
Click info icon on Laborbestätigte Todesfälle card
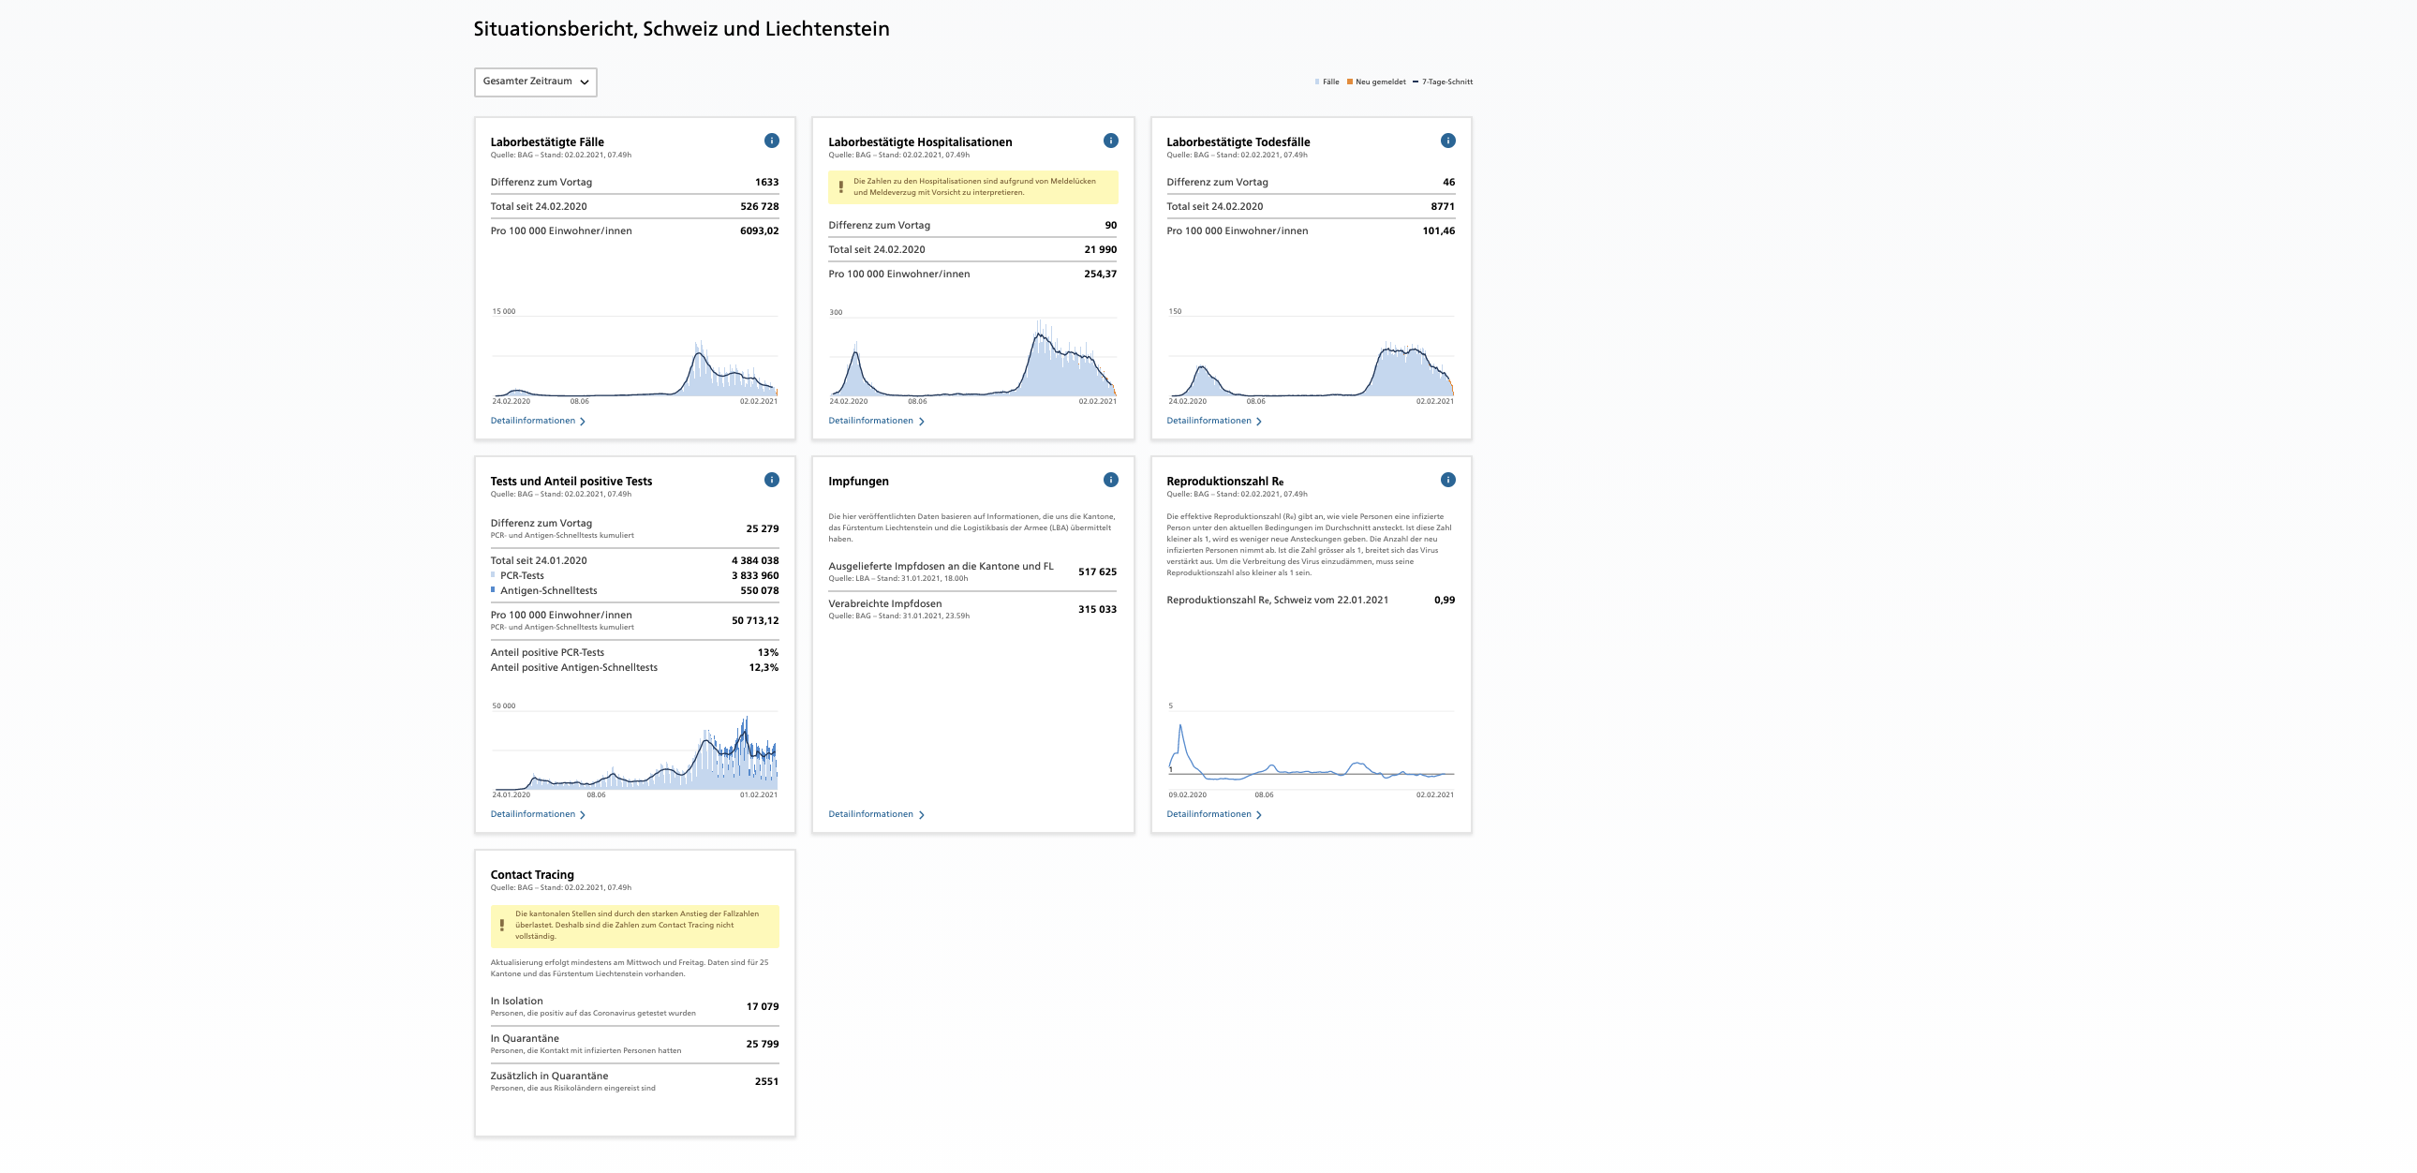point(1447,141)
